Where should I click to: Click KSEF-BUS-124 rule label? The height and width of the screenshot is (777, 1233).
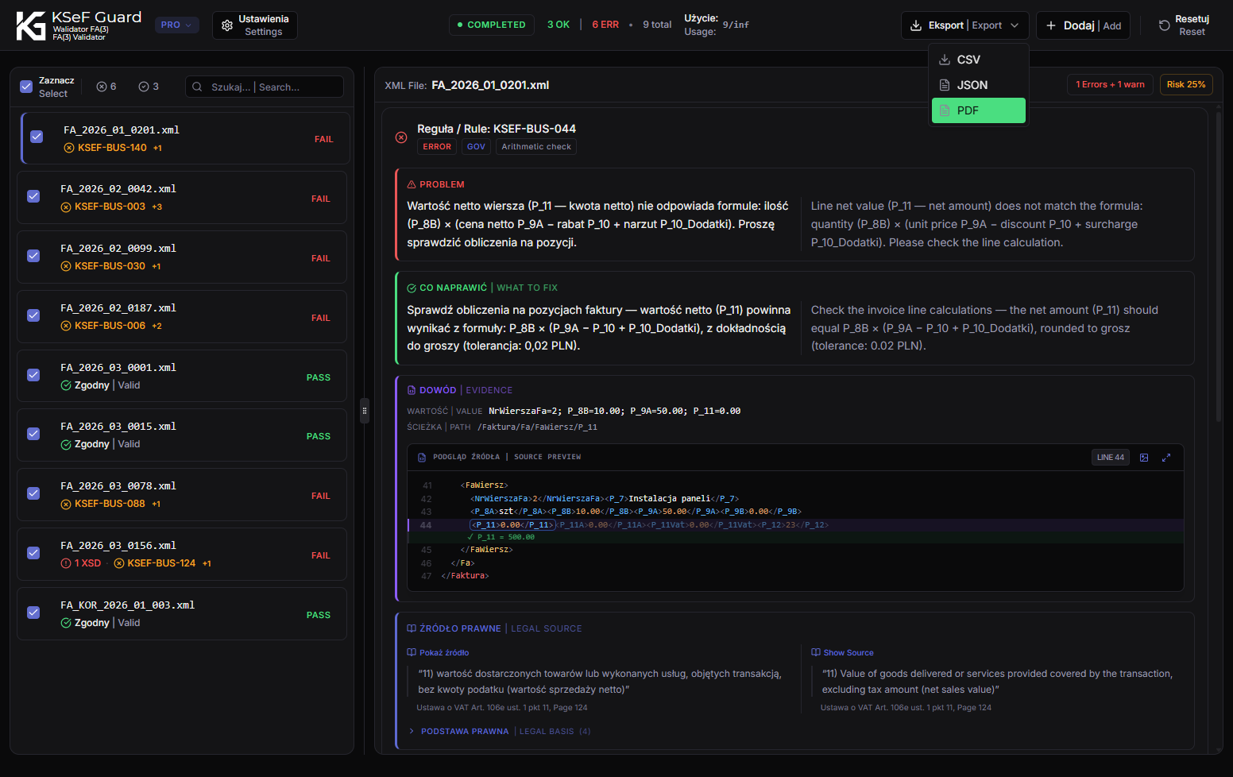(161, 563)
